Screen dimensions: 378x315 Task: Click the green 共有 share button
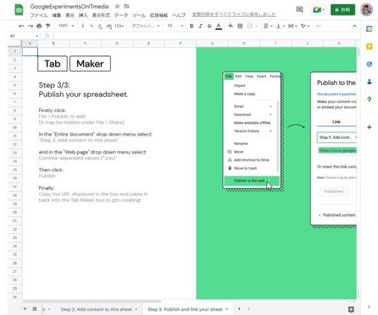pos(343,10)
